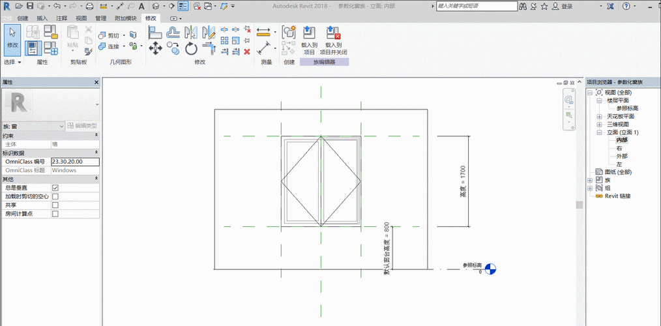Select the Move tool in the ribbon
Viewport: 661px width, 326px height.
pyautogui.click(x=155, y=49)
